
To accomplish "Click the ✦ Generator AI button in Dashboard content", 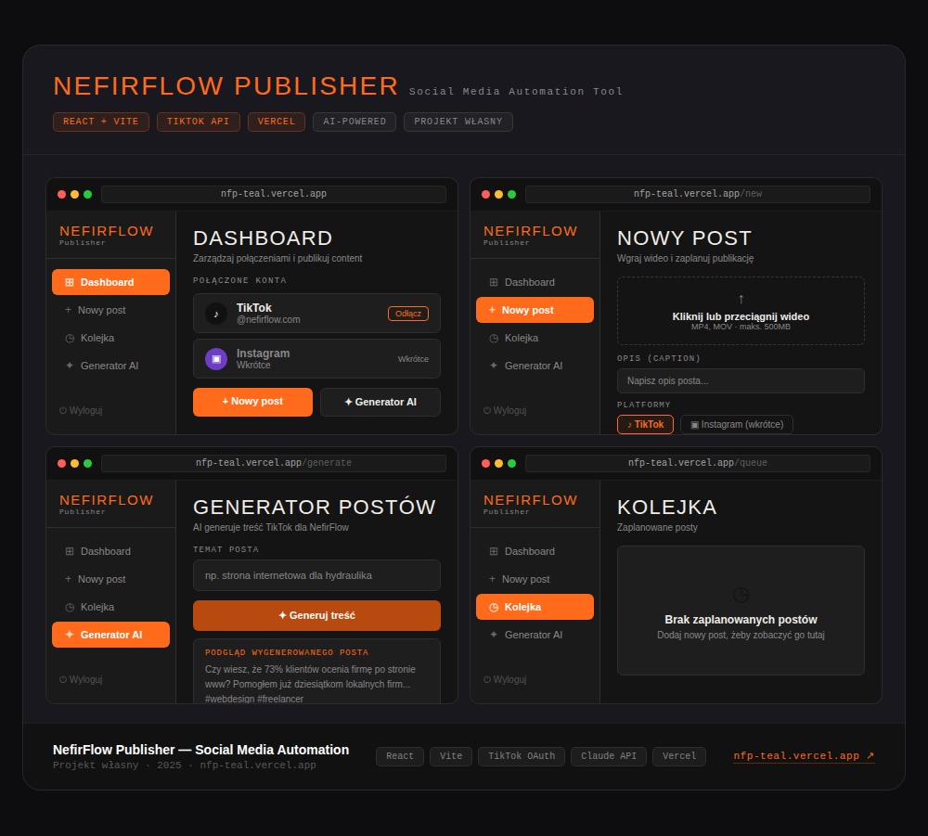I will coord(380,402).
